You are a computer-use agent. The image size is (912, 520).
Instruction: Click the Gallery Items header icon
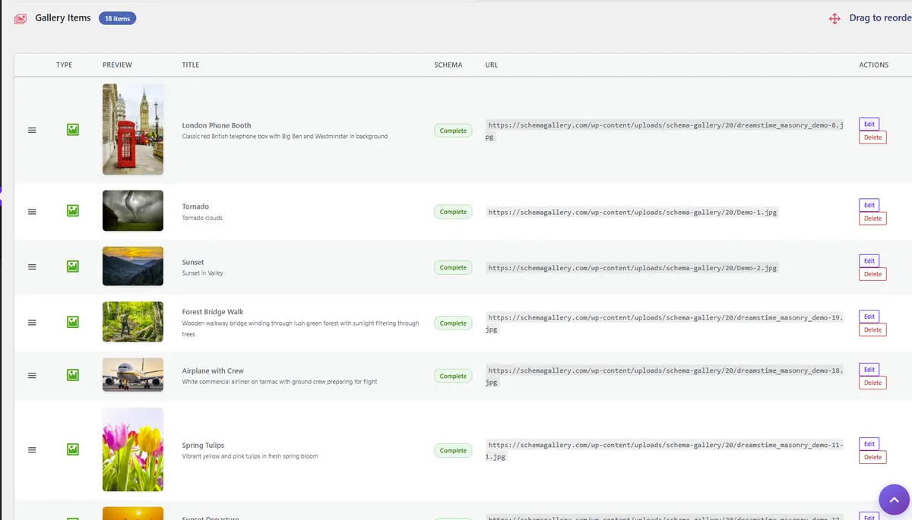[x=21, y=18]
